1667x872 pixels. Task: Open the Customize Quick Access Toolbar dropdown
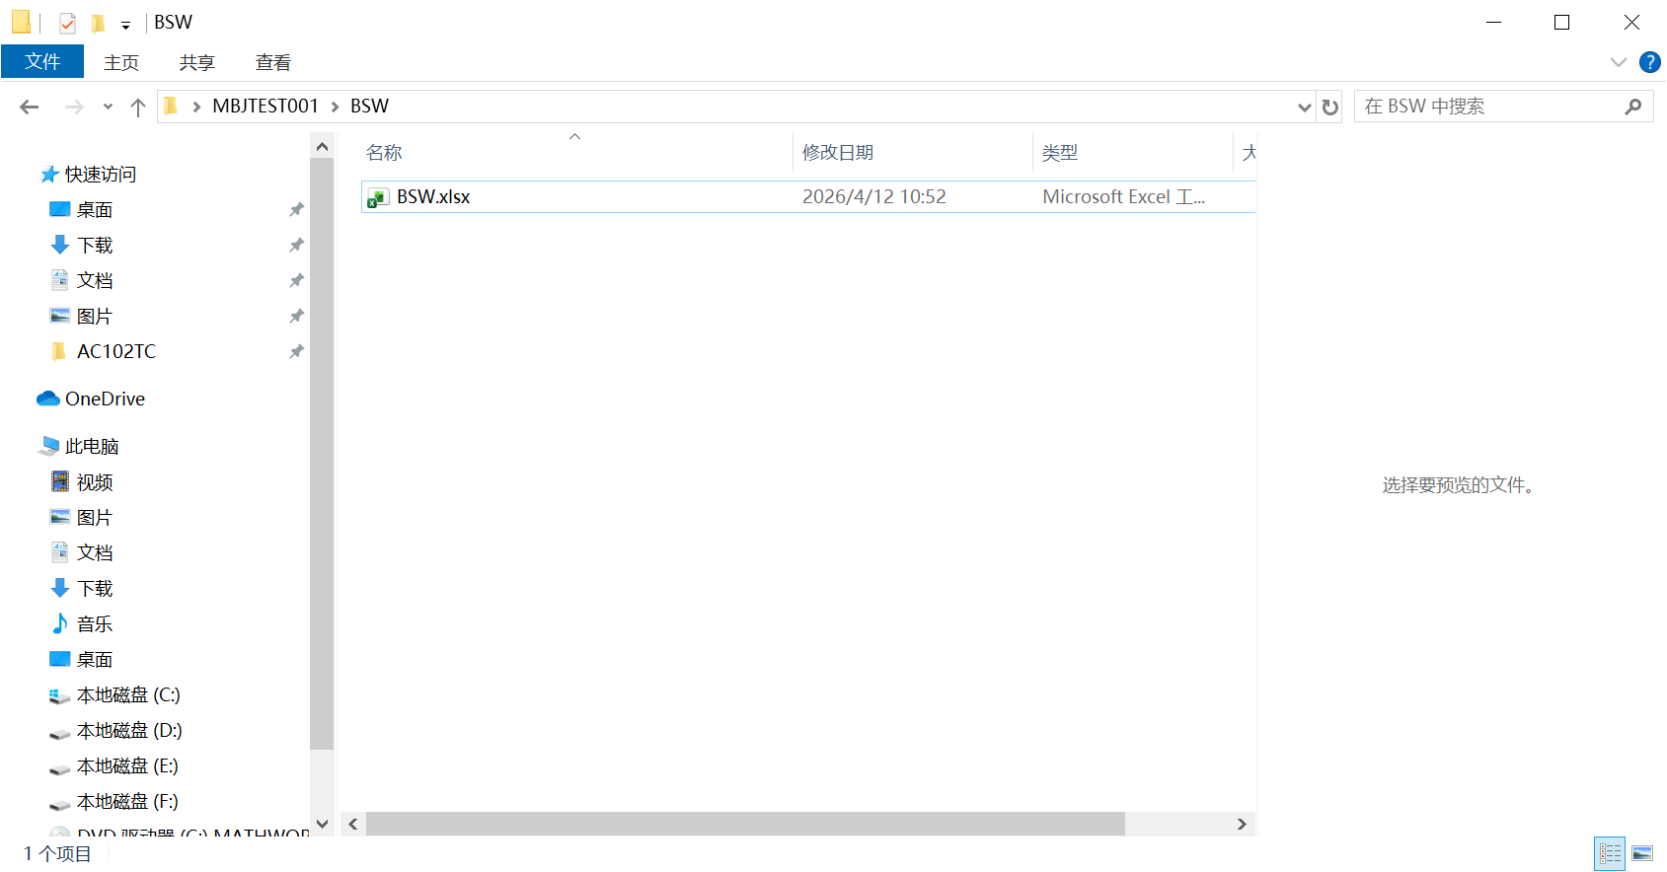(125, 25)
